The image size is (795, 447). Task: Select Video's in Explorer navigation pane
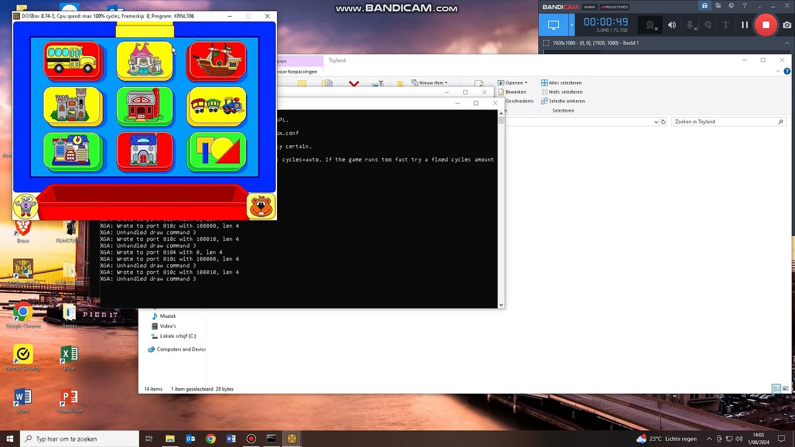tap(164, 326)
